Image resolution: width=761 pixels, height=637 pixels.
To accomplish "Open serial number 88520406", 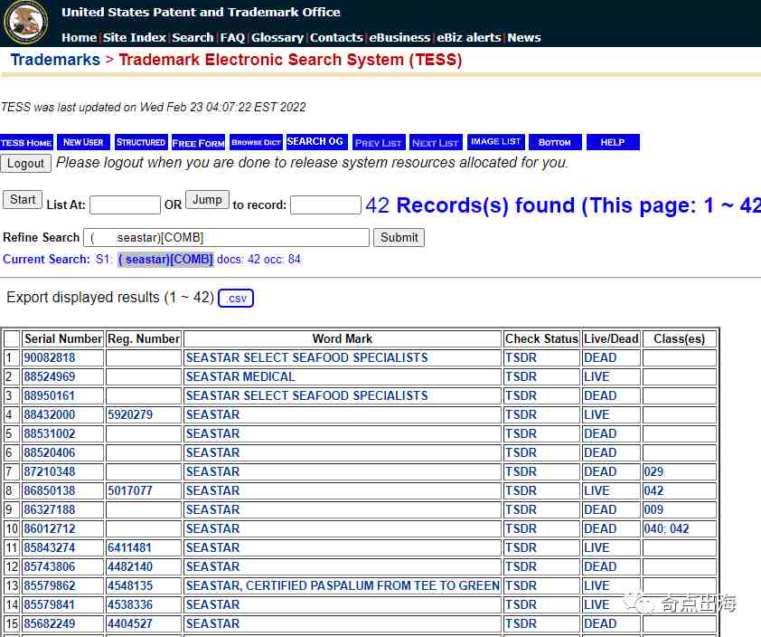I will (x=50, y=452).
